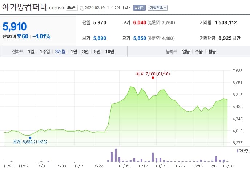Select the 5년 line chart tab
The height and width of the screenshot is (174, 250).
coord(97,51)
